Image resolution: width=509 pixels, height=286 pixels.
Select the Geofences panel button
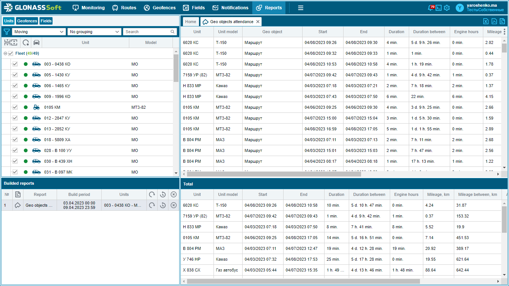click(27, 21)
